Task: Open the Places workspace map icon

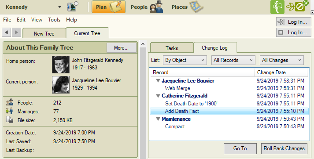Action: 196,7
